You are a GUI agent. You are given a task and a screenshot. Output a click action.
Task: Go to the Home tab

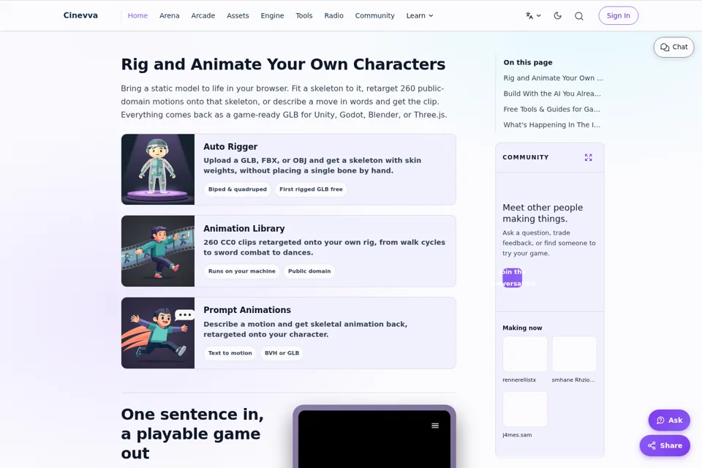(138, 15)
